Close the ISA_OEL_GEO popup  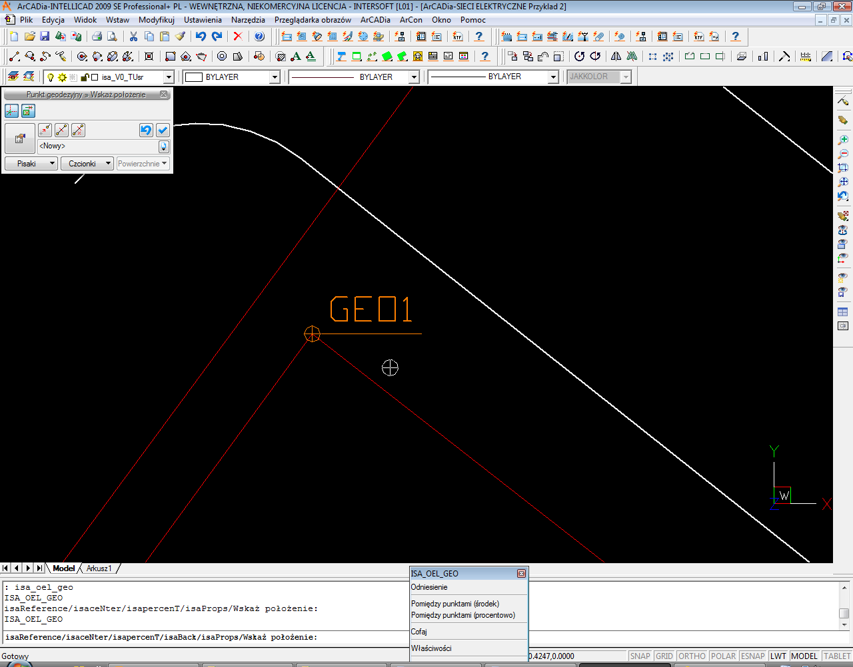click(521, 573)
